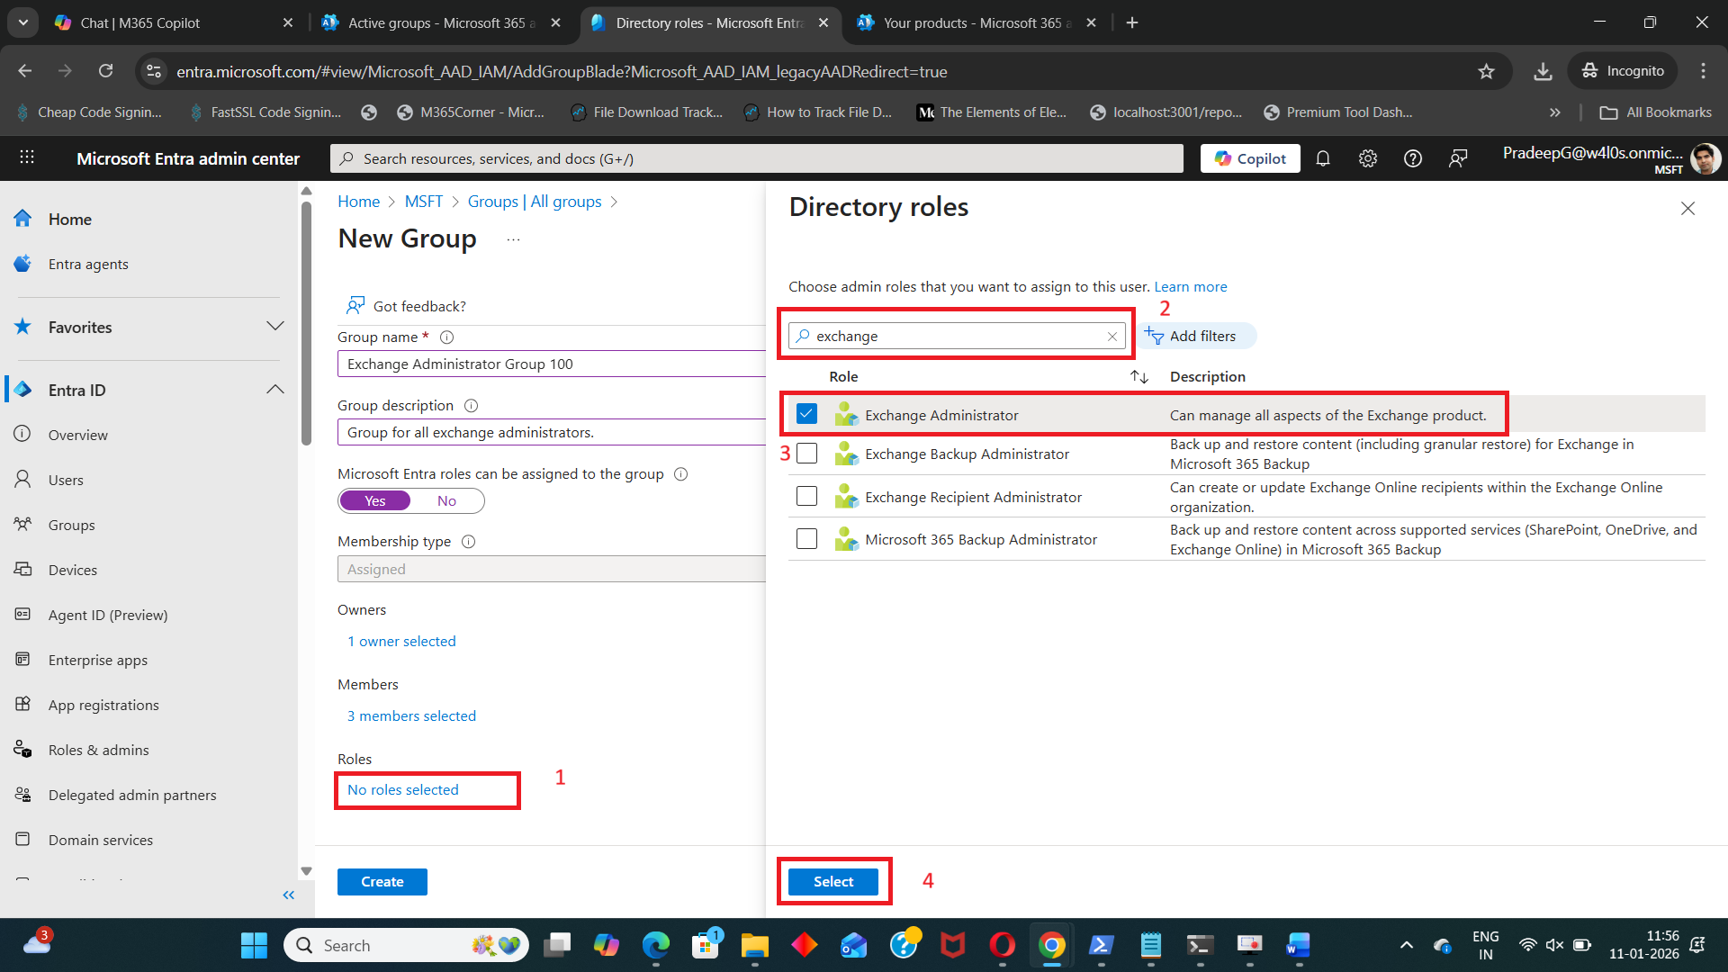Open the 3 members selected link
Screen dimensions: 1728x972
[411, 715]
